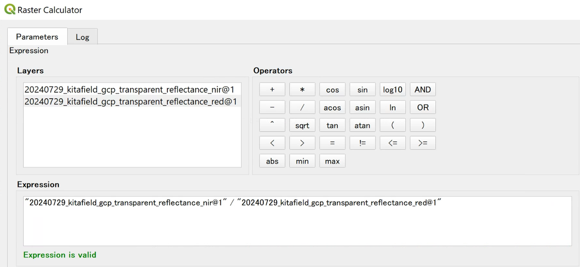Click the plus operator button
Image resolution: width=580 pixels, height=267 pixels.
(x=272, y=89)
